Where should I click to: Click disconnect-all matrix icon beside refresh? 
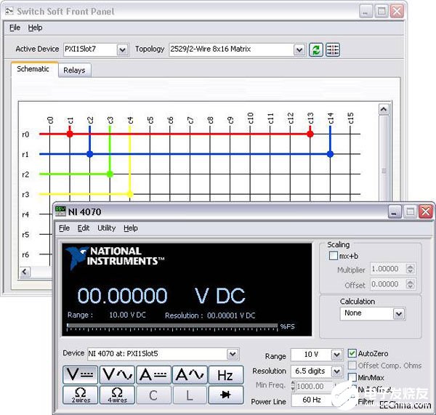pos(333,50)
